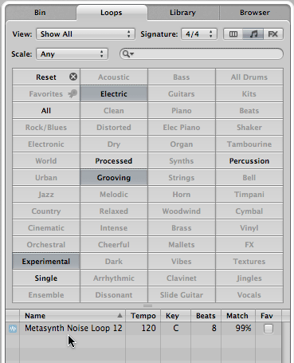This screenshot has height=363, width=294.
Task: Sort results by Beats column
Action: pos(206,315)
